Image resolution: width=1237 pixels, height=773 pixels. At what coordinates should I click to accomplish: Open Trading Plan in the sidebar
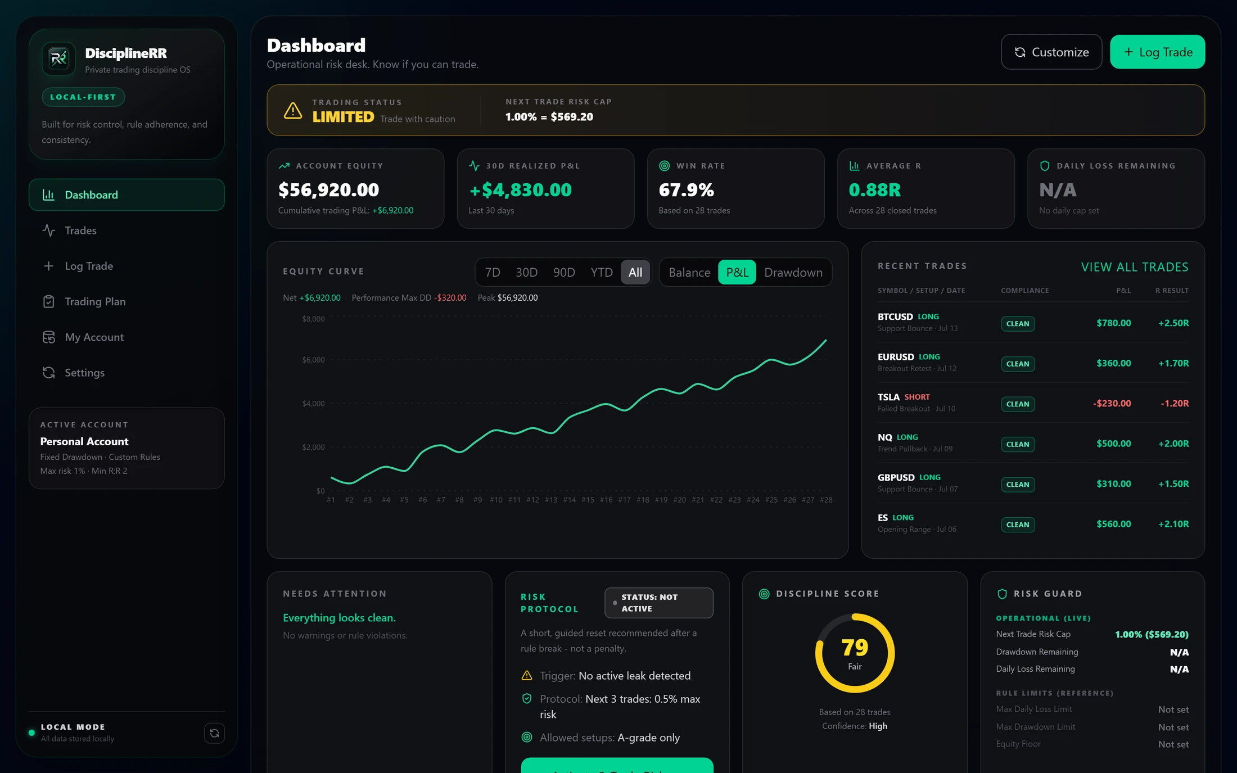(x=127, y=301)
